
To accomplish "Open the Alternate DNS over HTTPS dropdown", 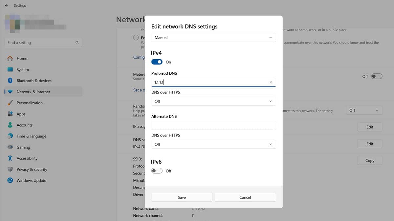I will (213, 144).
